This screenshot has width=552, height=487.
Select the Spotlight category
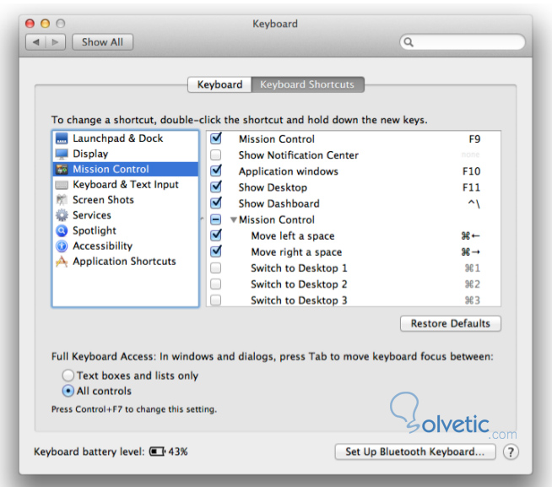pos(126,230)
